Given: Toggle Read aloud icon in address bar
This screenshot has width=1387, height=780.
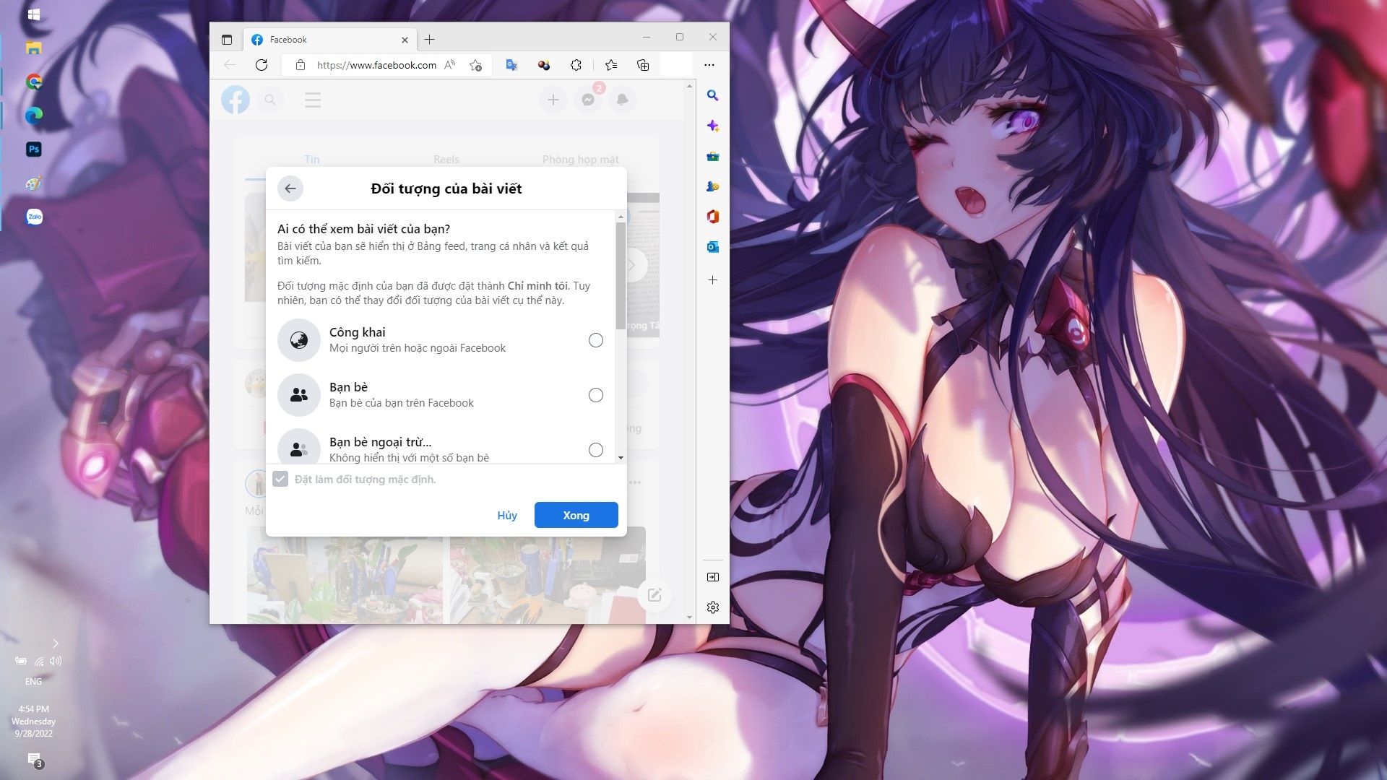Looking at the screenshot, I should coord(450,65).
